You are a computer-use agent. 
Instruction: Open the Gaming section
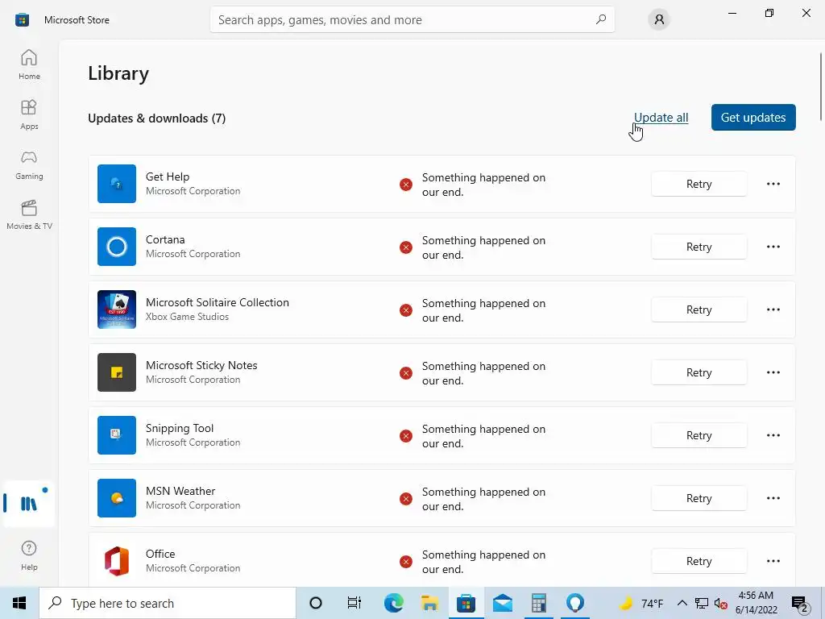point(29,164)
